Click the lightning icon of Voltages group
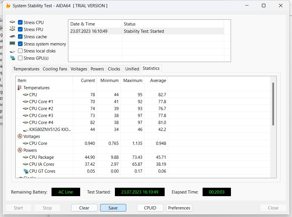The width and height of the screenshot is (292, 217). 20,136
